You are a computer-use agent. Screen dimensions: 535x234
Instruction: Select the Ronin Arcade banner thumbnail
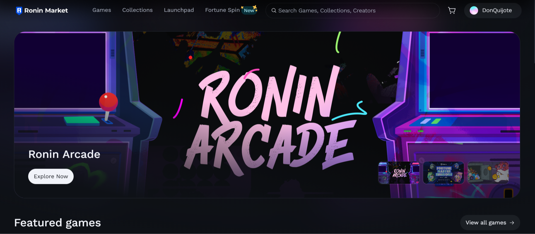point(399,173)
